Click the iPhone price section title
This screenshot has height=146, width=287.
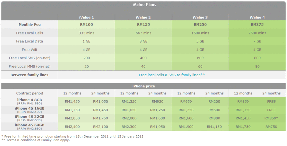point(144,86)
